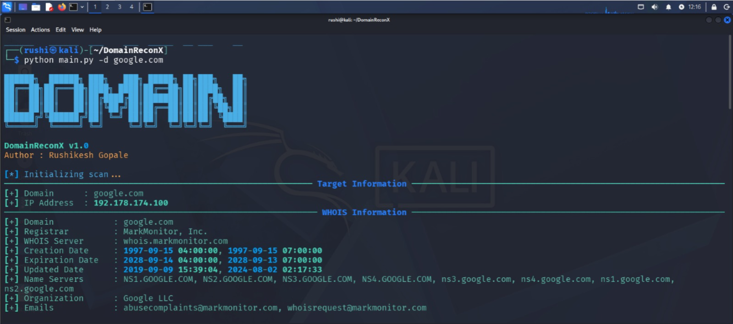Click the 'Initializing scan...' line
This screenshot has height=324, width=733.
click(x=62, y=174)
